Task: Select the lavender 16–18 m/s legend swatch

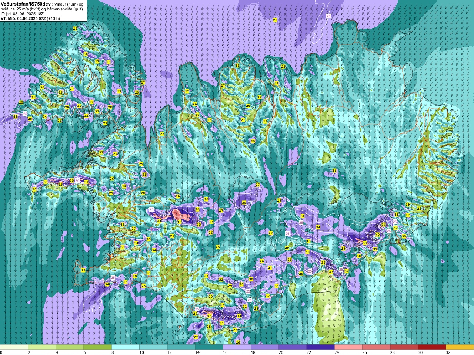Action: tap(237, 347)
